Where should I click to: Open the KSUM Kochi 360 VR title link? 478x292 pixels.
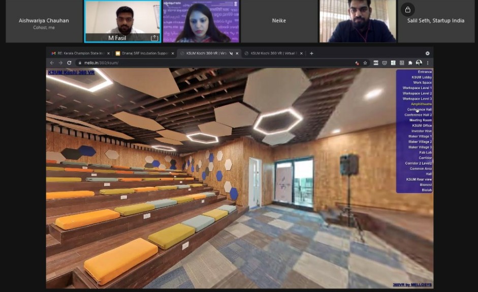71,72
